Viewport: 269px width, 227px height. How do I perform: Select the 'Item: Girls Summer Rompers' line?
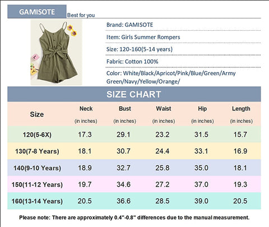click(x=143, y=37)
